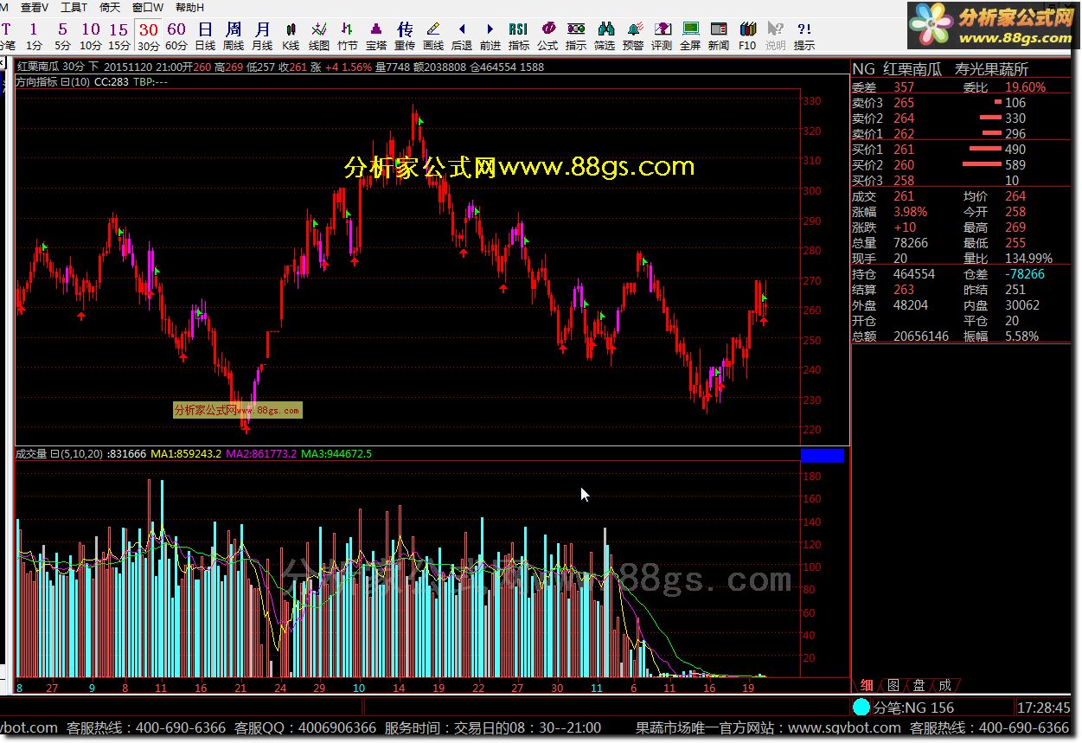Switch to 周线 weekly chart

point(234,36)
